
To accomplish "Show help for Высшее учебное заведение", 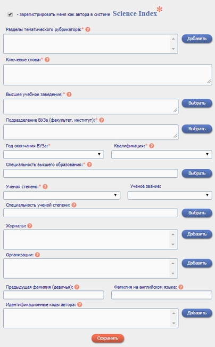I will pos(69,94).
